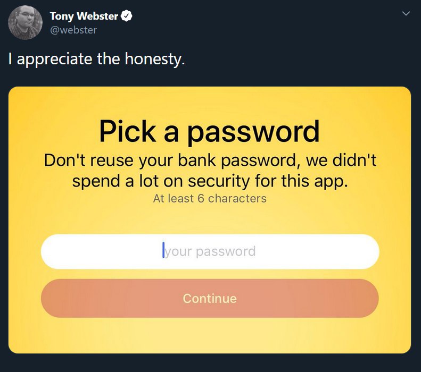Click the word 'honesty' in the tweet
Screen dimensions: 421x372
tap(153, 59)
